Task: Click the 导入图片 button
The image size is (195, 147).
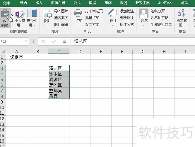Action: 61,11
